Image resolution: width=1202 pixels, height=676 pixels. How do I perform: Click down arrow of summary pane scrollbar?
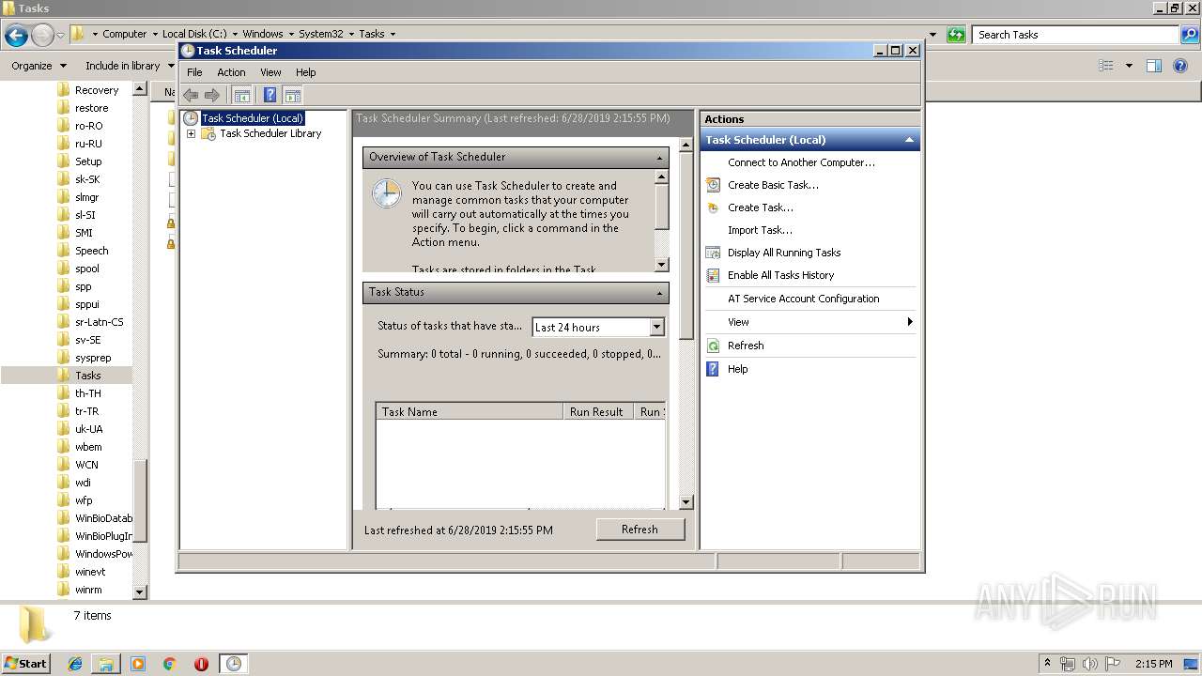coord(686,502)
